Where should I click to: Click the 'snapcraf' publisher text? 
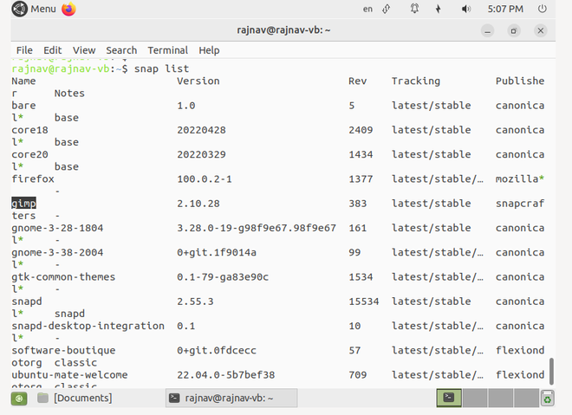coord(520,204)
